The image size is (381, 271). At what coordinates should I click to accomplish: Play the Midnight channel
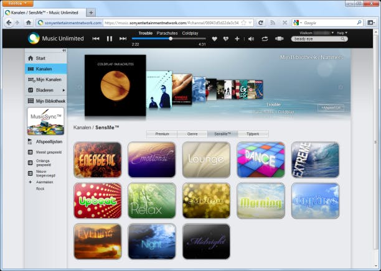pyautogui.click(x=206, y=241)
